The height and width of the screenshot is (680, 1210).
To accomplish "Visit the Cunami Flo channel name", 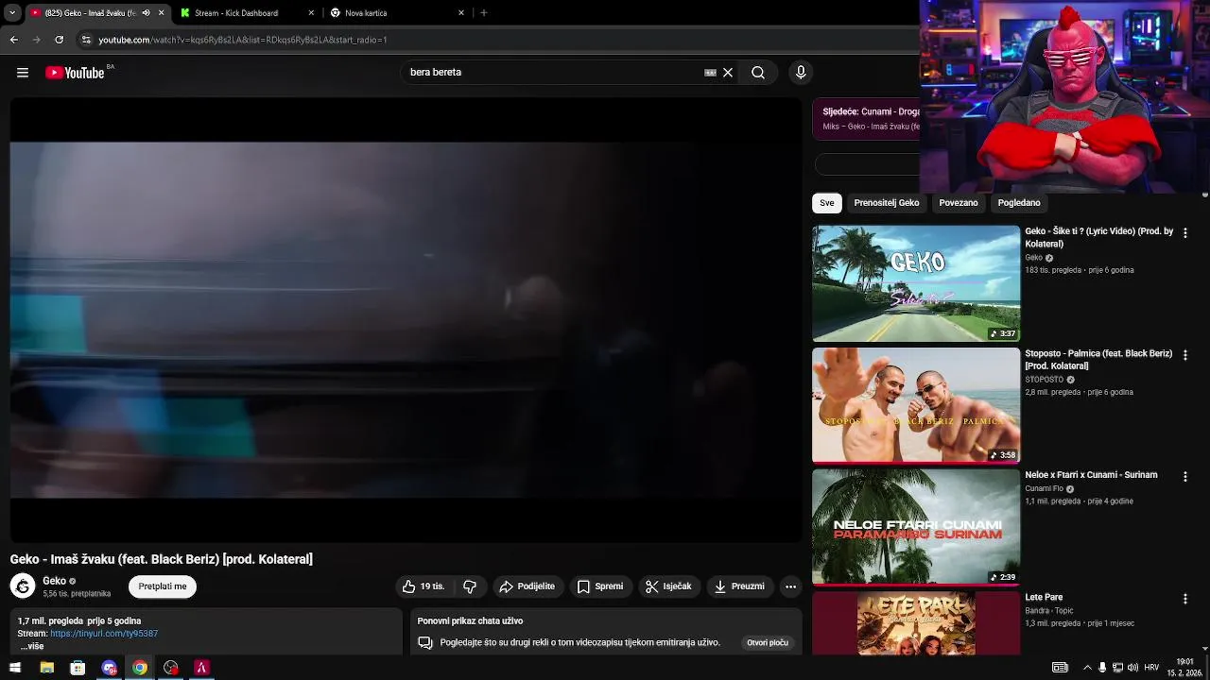I will click(x=1044, y=489).
